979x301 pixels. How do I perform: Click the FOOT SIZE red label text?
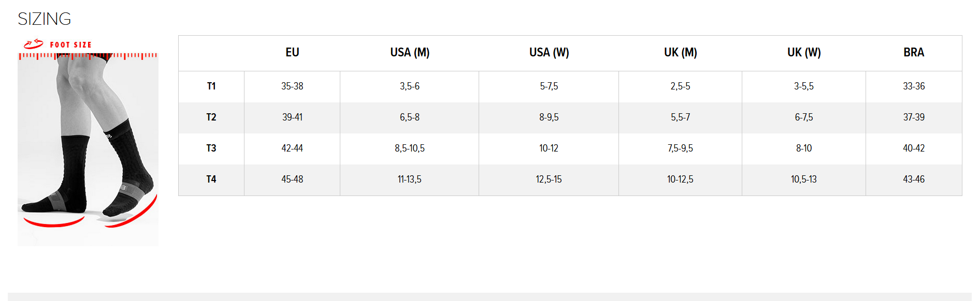coord(71,45)
